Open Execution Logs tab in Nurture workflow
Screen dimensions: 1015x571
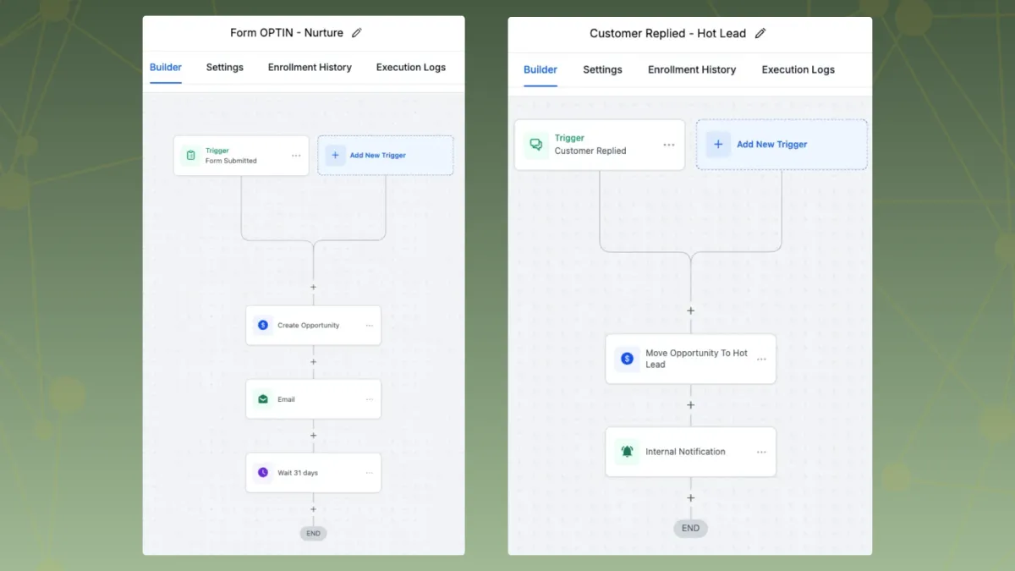click(411, 68)
